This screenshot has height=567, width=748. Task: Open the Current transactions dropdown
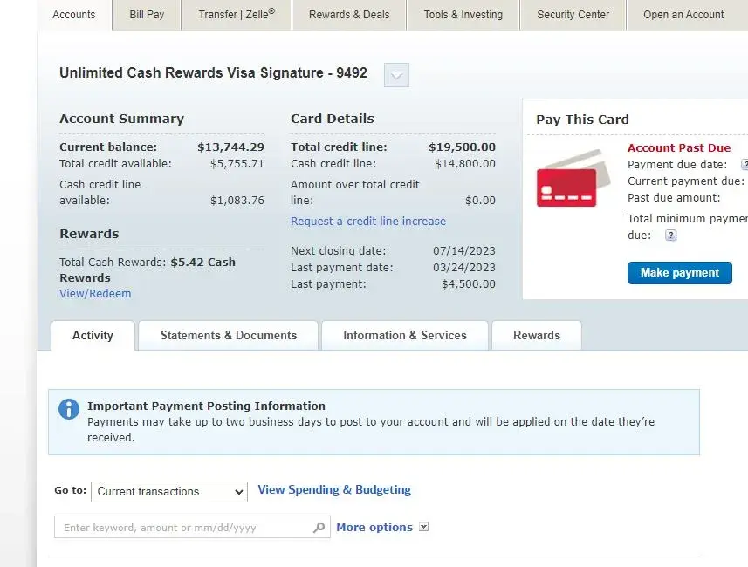pos(169,492)
